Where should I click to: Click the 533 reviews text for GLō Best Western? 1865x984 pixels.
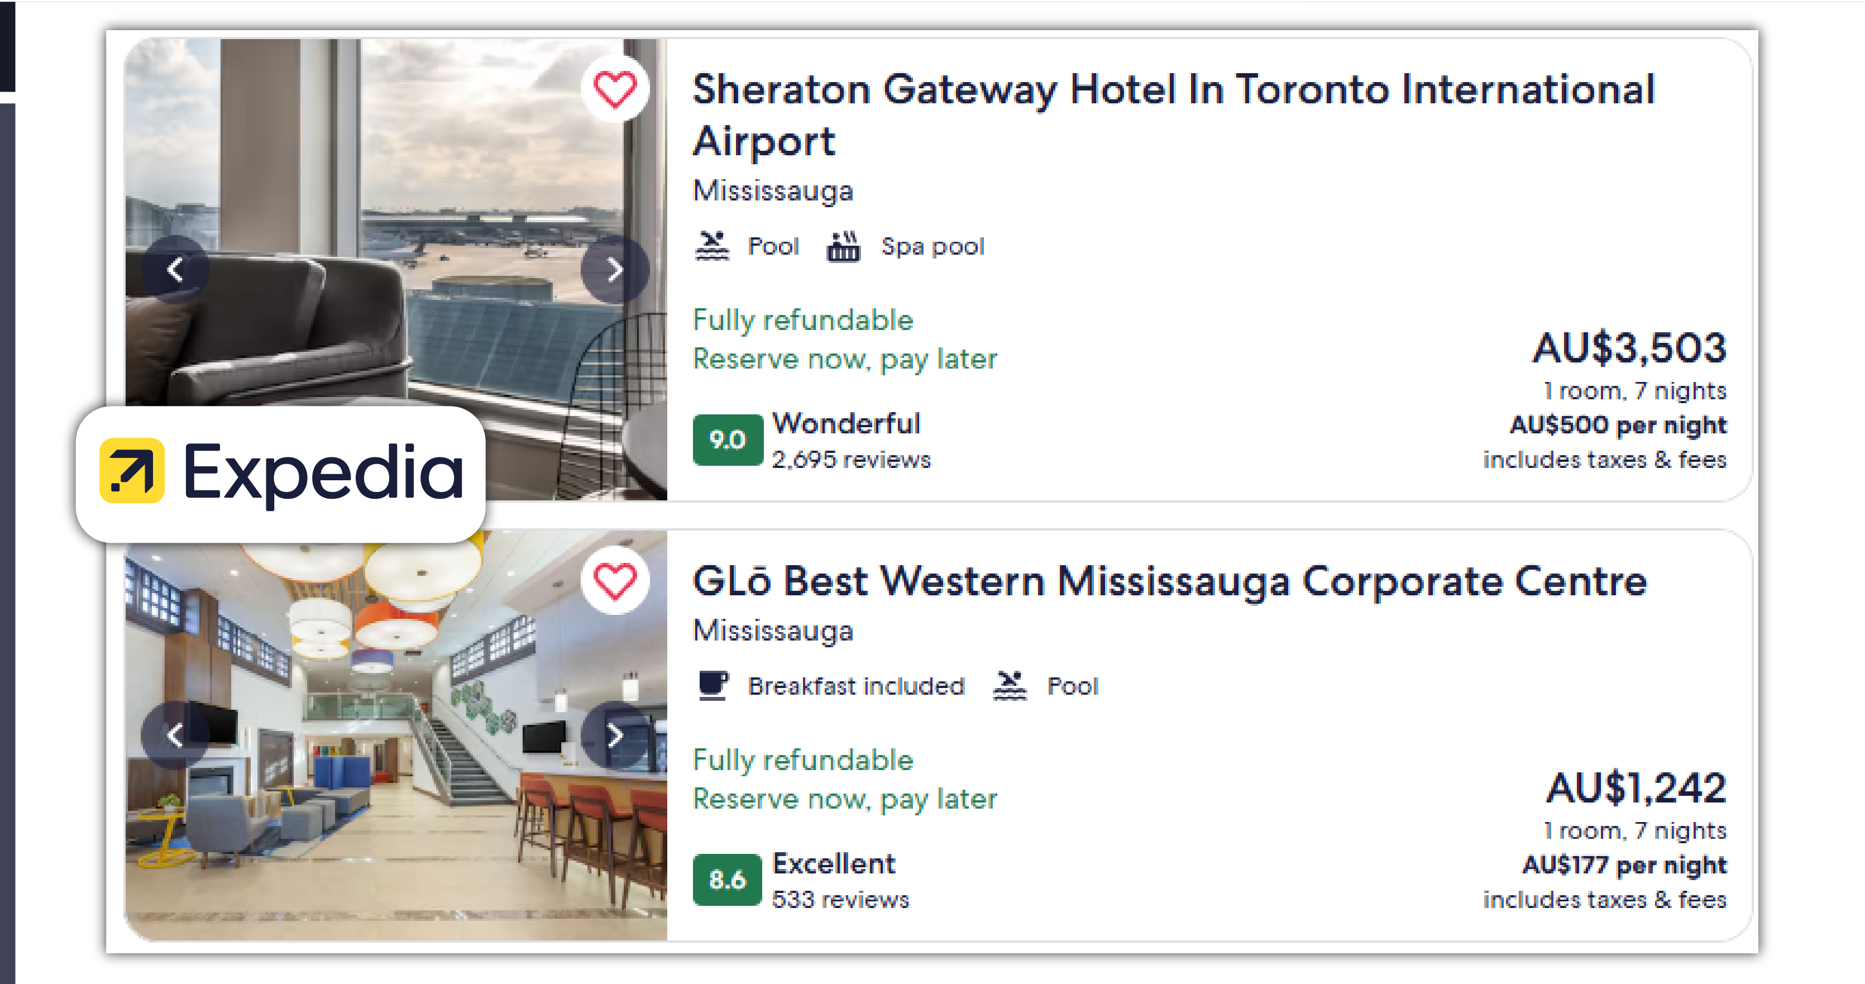click(x=840, y=899)
